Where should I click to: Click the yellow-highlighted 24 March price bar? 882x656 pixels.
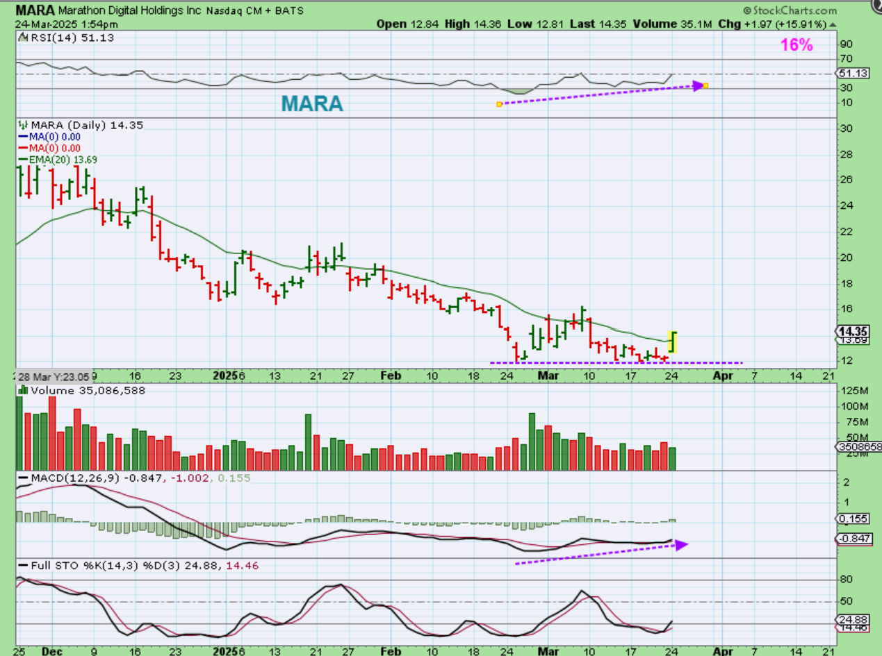pos(673,341)
